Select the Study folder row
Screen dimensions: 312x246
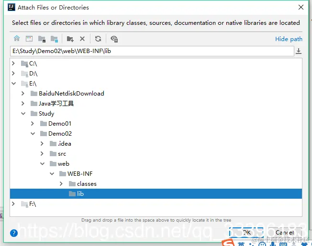tap(156, 113)
